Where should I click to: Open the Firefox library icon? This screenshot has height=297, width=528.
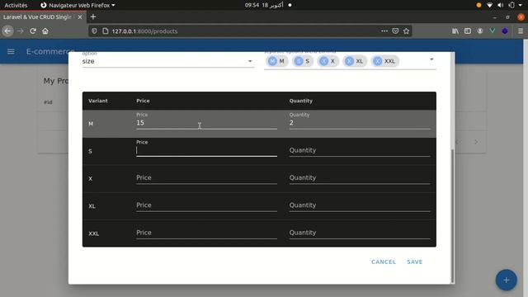[x=455, y=31]
